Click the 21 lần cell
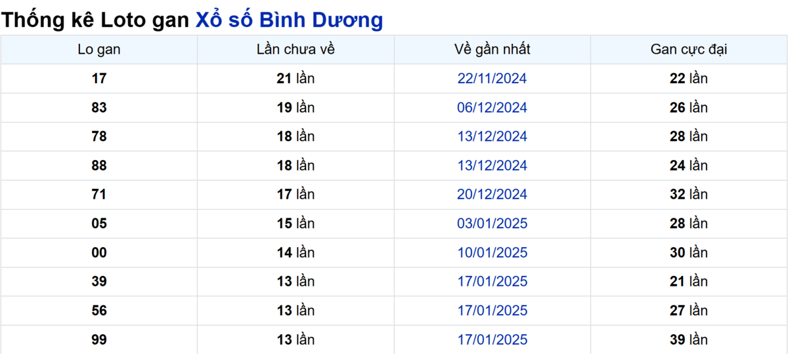 click(x=295, y=79)
